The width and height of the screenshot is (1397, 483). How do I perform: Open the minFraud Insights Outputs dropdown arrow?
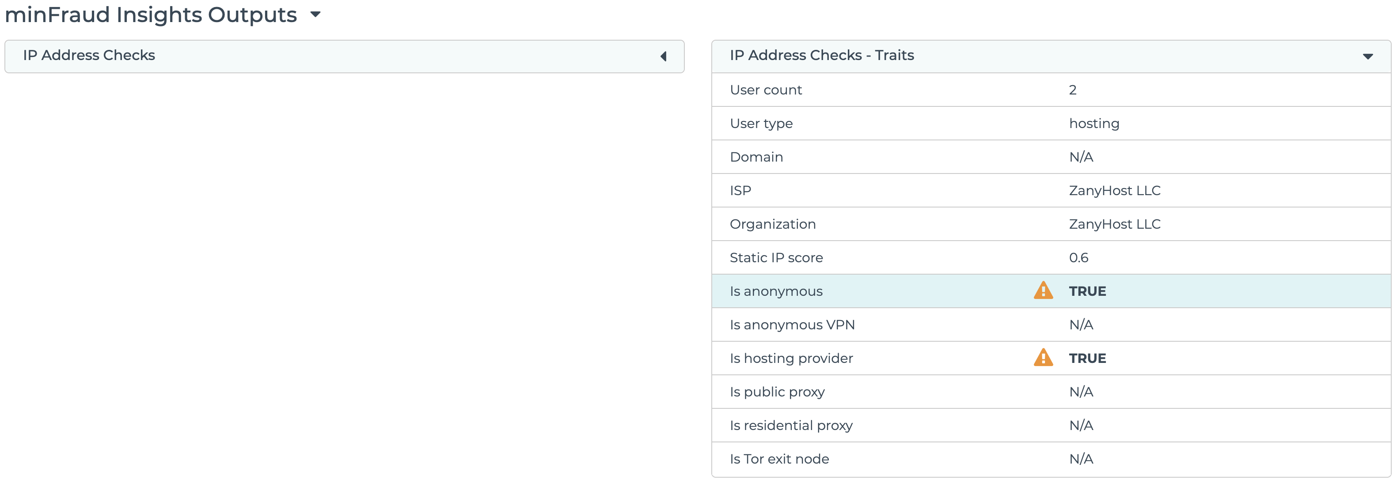click(315, 15)
